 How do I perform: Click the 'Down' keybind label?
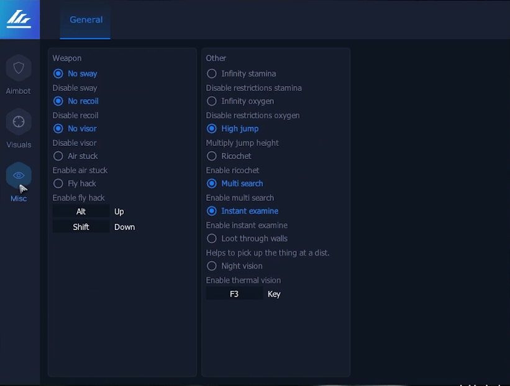[125, 227]
